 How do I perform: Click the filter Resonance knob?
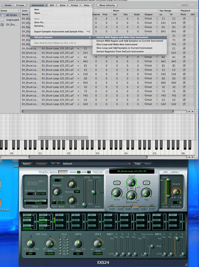pos(132,196)
